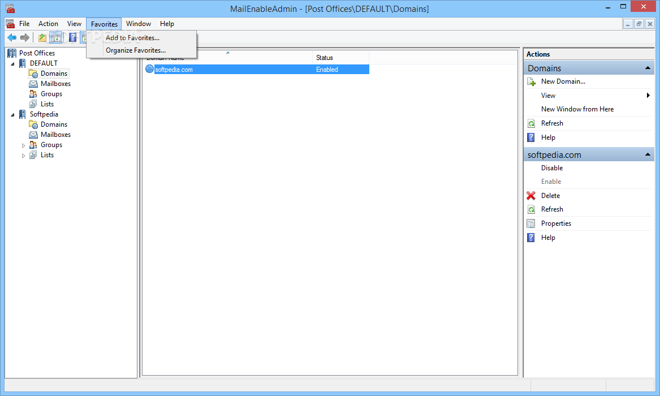
Task: Expand the Lists node under Softpedia
Action: (24, 155)
